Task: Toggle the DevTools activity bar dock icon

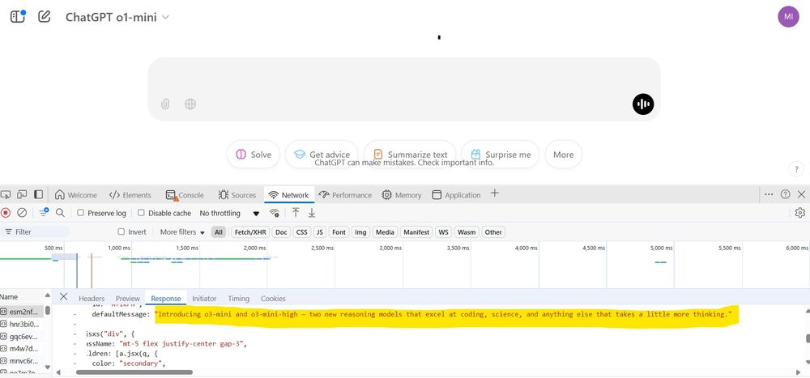Action: 38,195
